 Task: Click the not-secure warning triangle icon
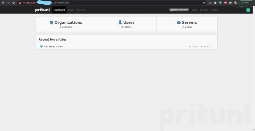point(20,3)
